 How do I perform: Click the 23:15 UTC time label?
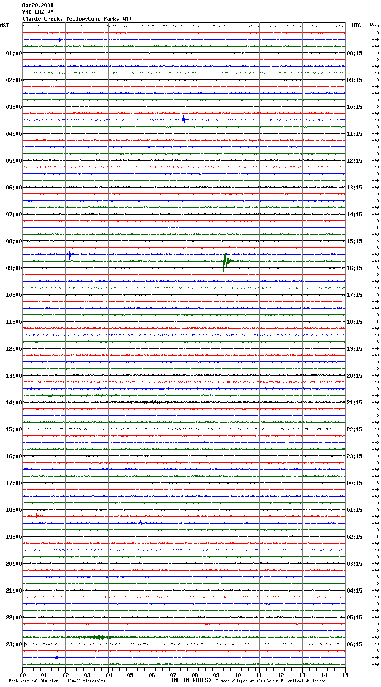coord(355,456)
